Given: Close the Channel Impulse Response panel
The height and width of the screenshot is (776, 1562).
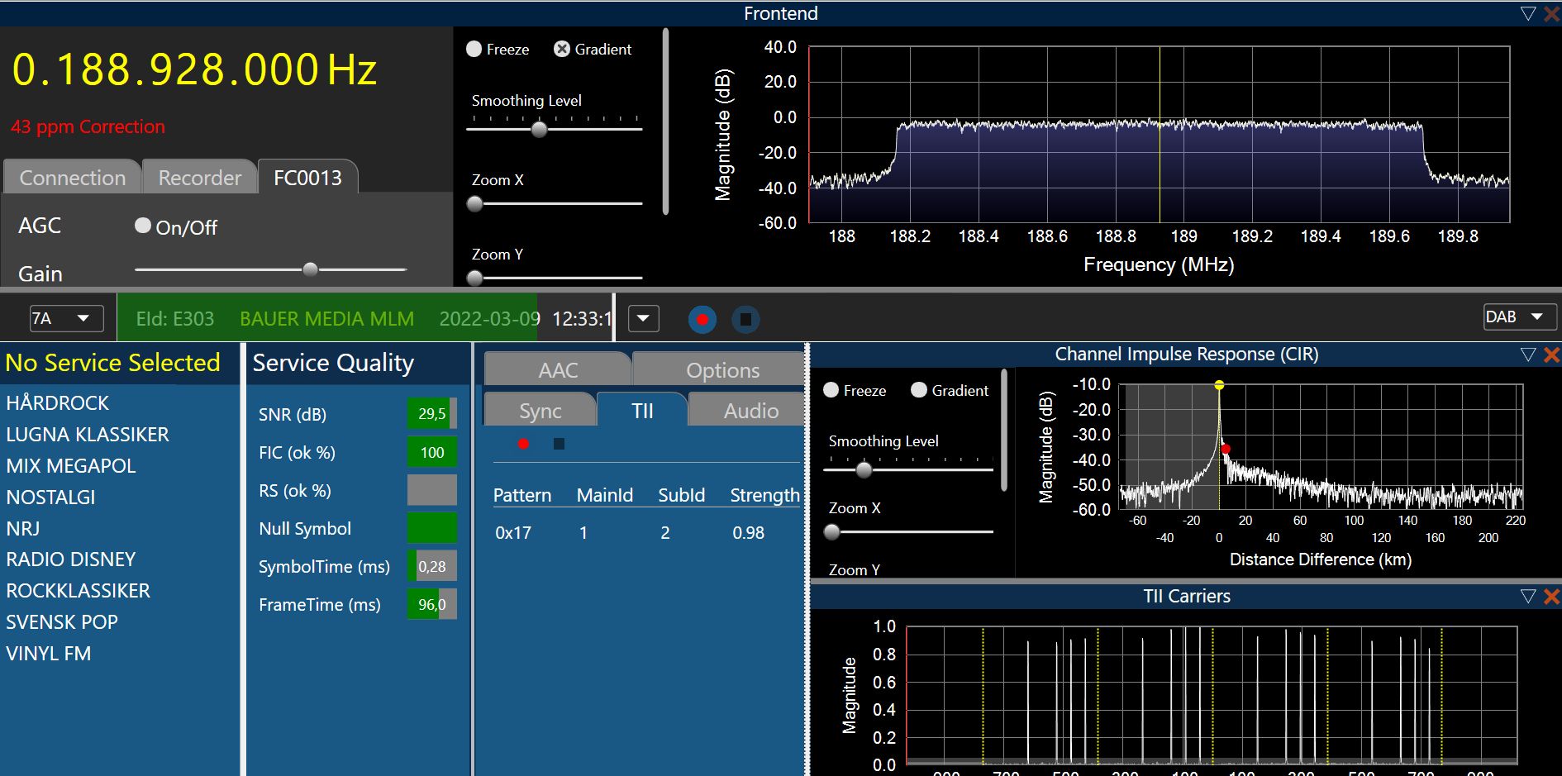Looking at the screenshot, I should pos(1551,355).
